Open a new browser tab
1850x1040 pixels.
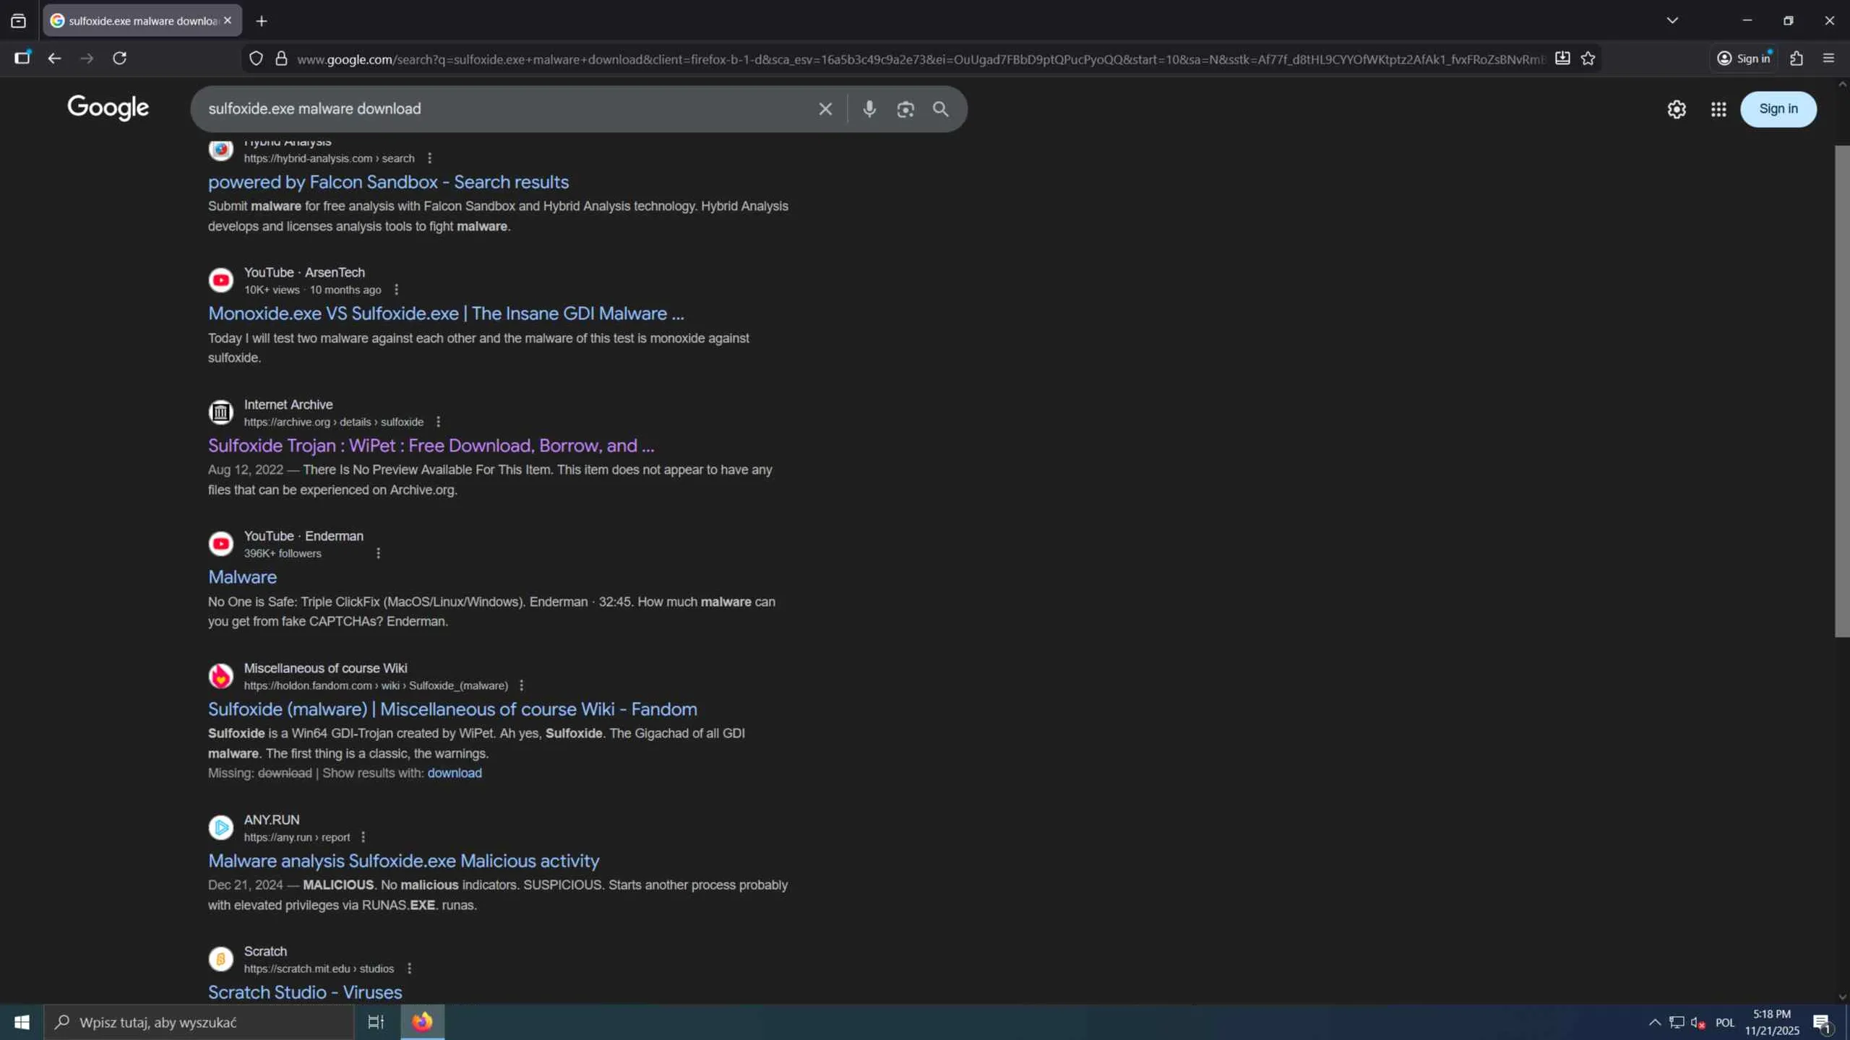click(262, 21)
